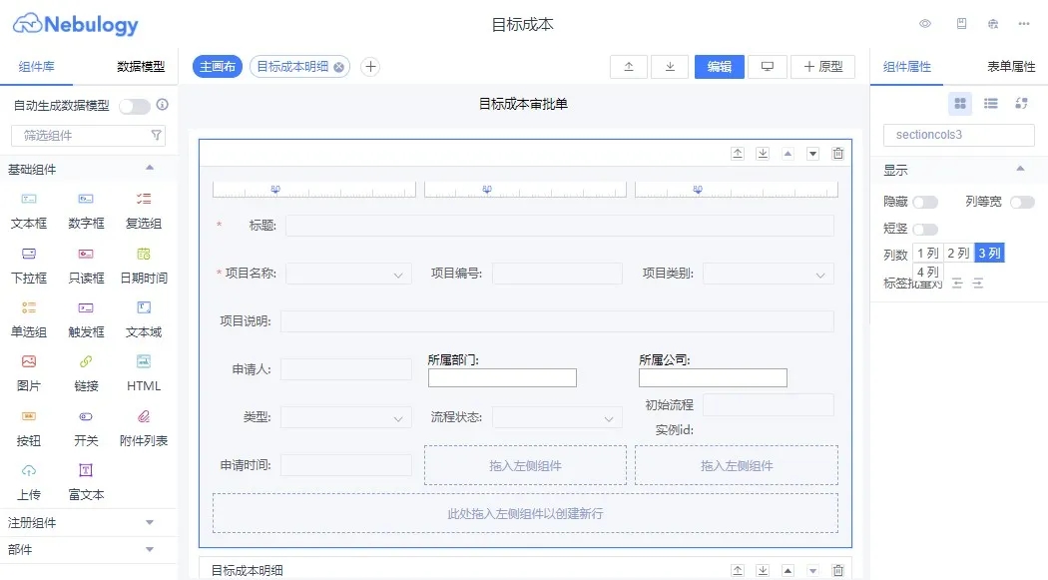Move top section down with triangle arrow
Viewport: 1048px width, 580px height.
click(812, 154)
